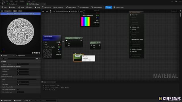This screenshot has height=102, width=182.
Task: Click Unreal Engine logo icon
Action: pyautogui.click(x=3, y=2)
